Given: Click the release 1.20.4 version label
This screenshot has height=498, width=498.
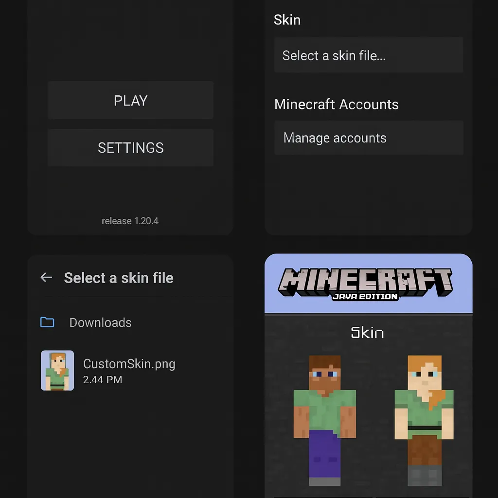Looking at the screenshot, I should click(x=130, y=220).
